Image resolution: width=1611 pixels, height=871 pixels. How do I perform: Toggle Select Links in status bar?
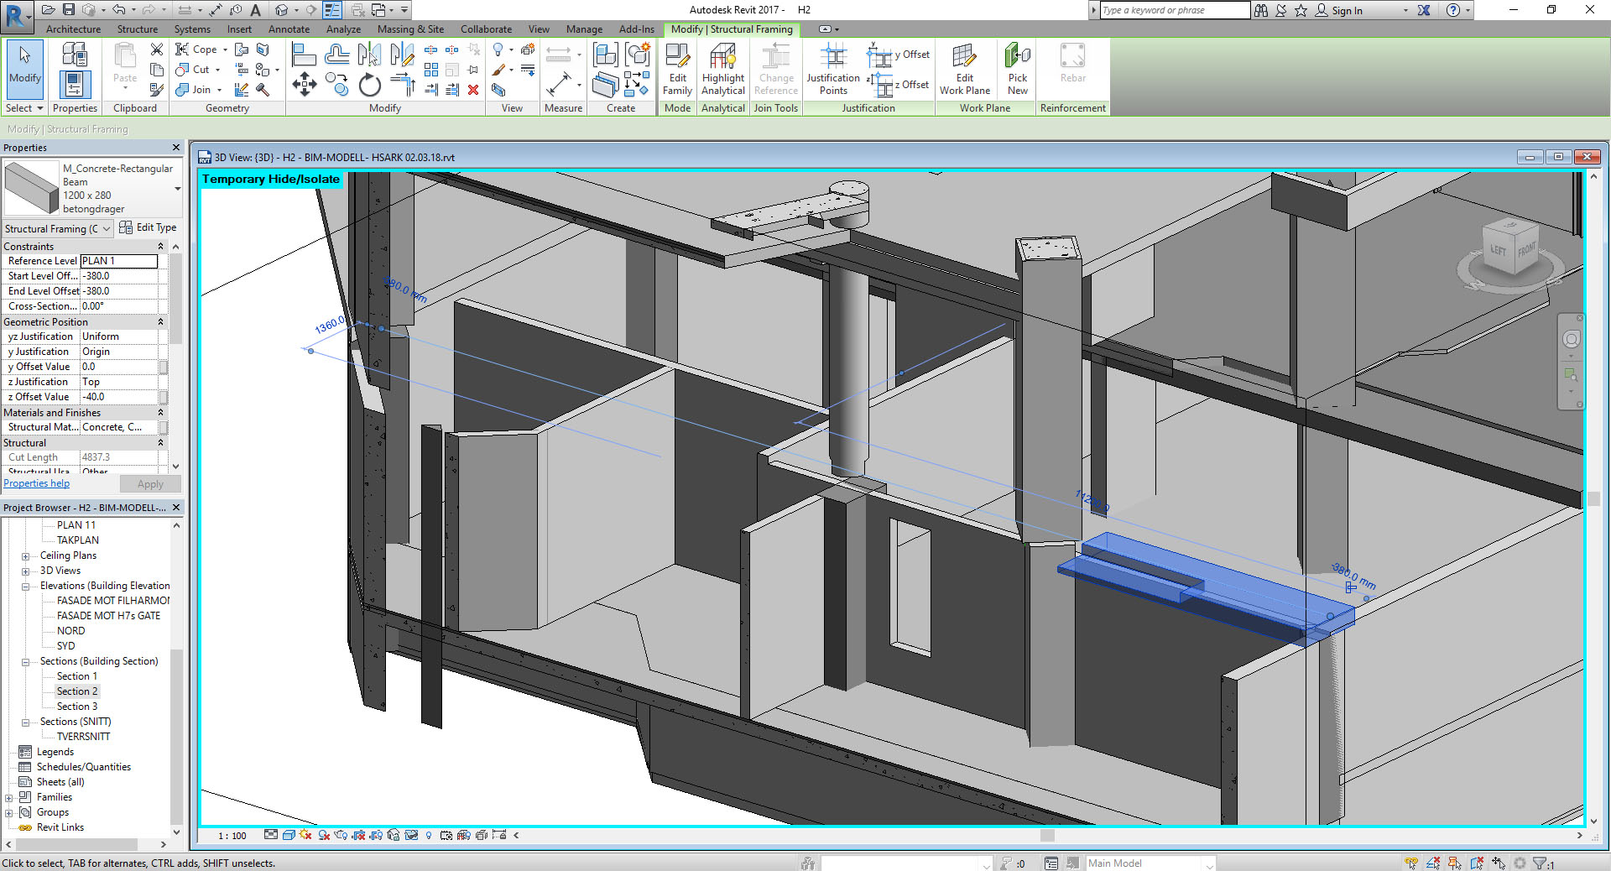[1411, 863]
